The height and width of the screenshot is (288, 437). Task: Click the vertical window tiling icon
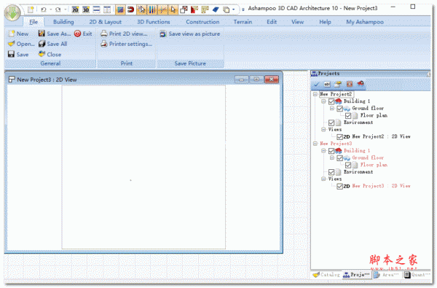click(x=107, y=9)
